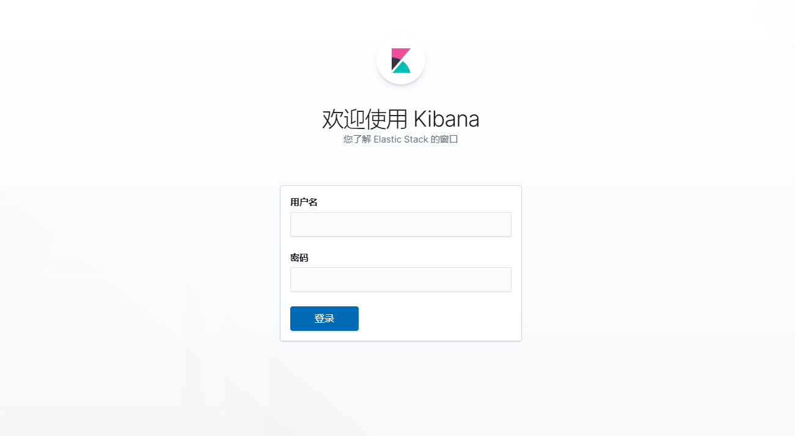Click the 的窗口 text in subtitle

click(444, 139)
